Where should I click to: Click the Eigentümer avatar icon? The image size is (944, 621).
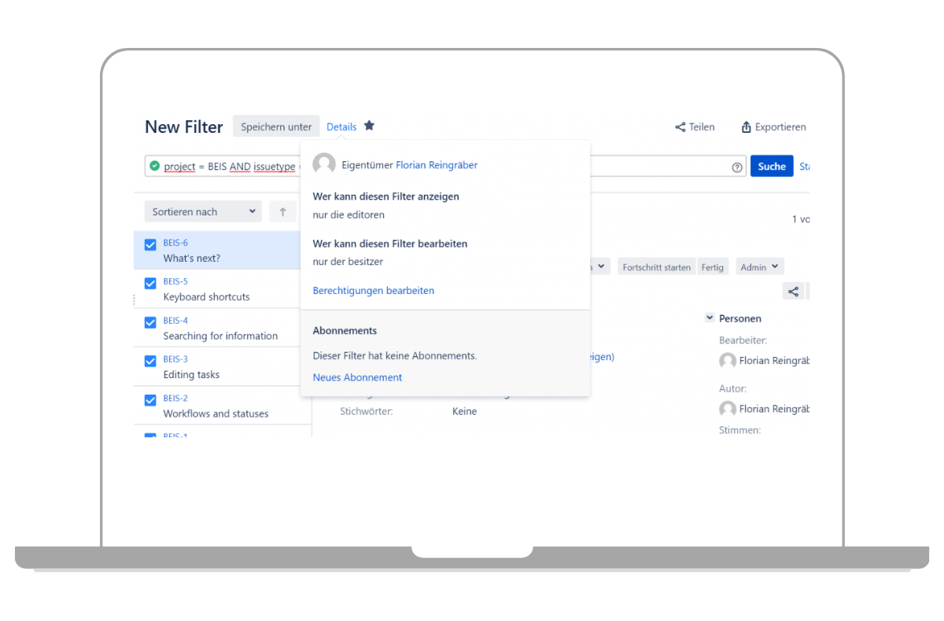coord(323,164)
